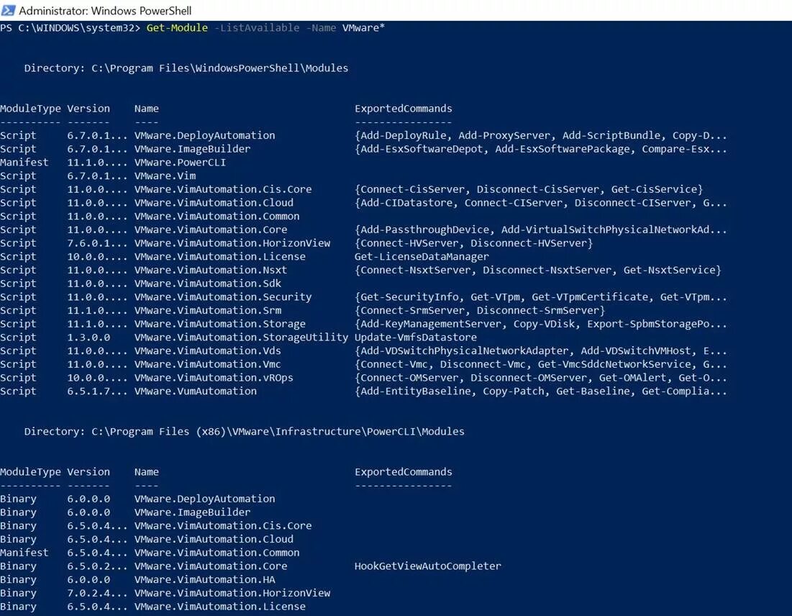Click version 1.3.0.0 of StorageUtility
The width and height of the screenshot is (792, 616).
[x=88, y=338]
